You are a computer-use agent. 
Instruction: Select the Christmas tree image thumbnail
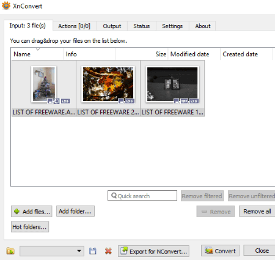pyautogui.click(x=44, y=84)
